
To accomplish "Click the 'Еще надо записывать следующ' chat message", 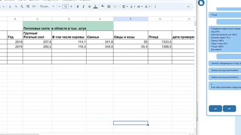I will [225, 86].
